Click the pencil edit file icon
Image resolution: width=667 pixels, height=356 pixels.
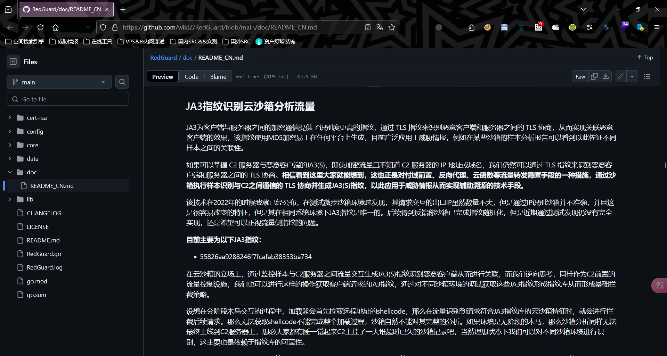coord(620,76)
